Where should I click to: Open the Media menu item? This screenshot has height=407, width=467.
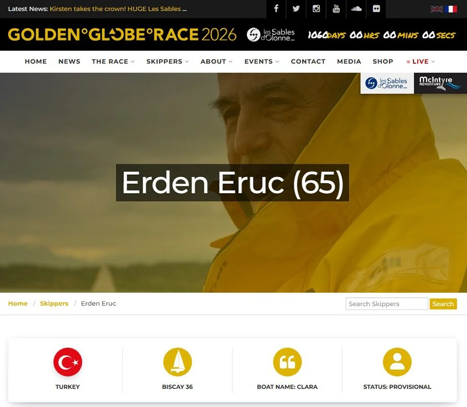(x=349, y=61)
